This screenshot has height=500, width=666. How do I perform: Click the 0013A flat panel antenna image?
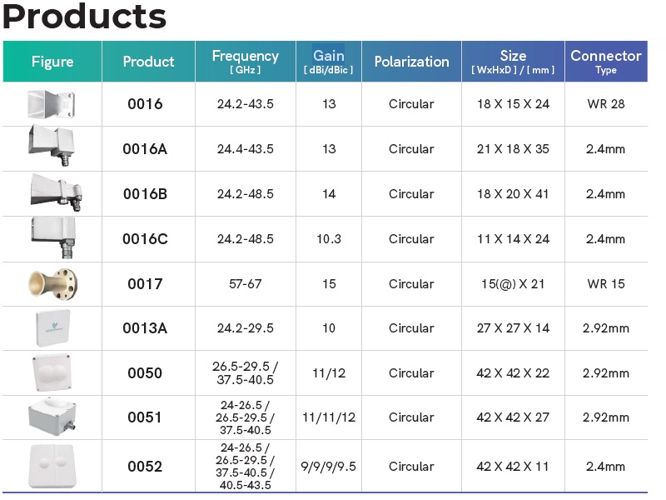coord(52,328)
